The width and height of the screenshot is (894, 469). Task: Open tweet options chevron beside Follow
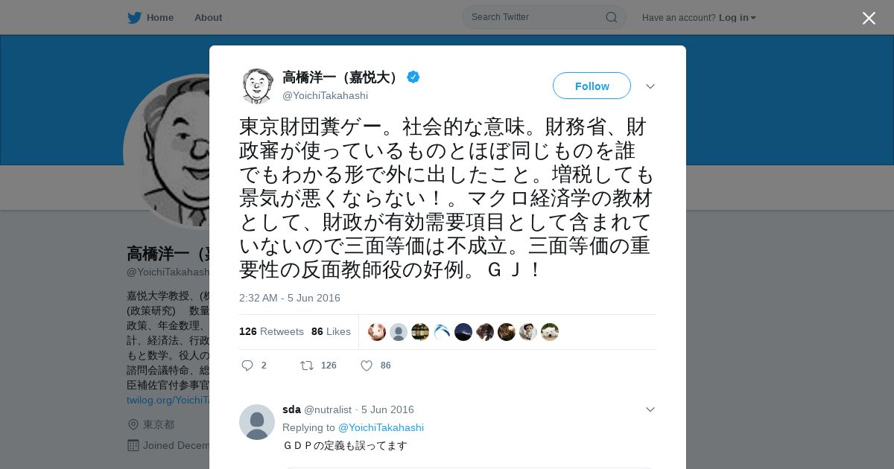coord(650,86)
